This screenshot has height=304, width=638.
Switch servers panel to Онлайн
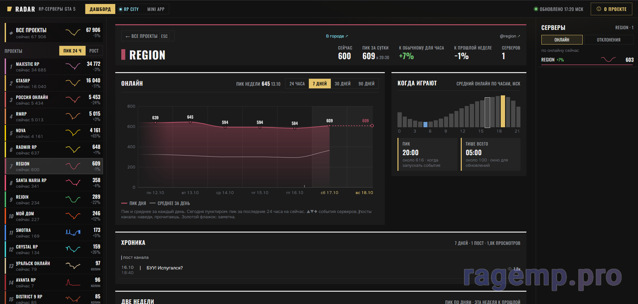[562, 40]
